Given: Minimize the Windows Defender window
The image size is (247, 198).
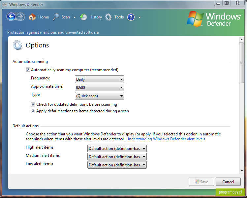Looking at the screenshot, I should tap(218, 3).
